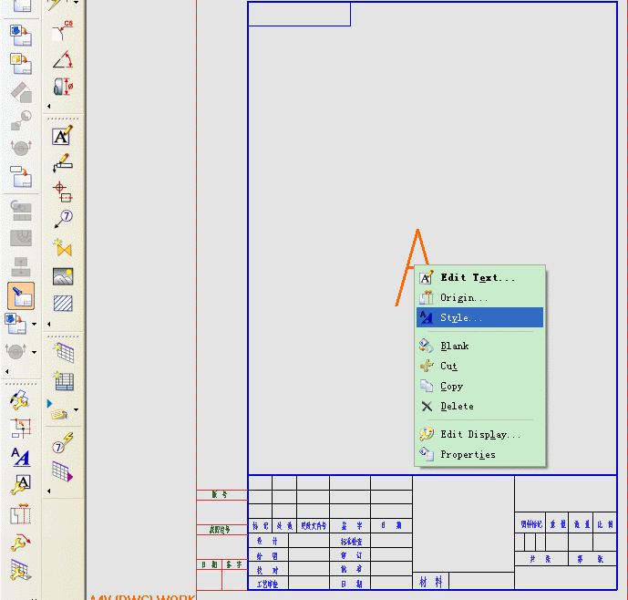The height and width of the screenshot is (600, 628).
Task: Click the wrench with red arrow icon
Action: 20,543
